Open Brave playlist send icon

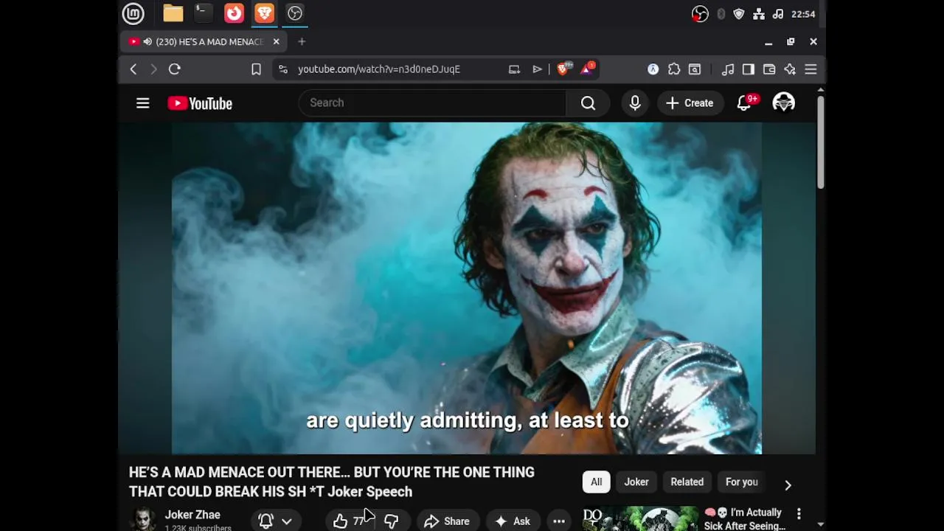537,69
